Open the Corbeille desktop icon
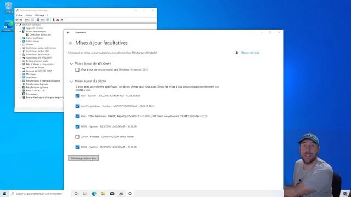This screenshot has height=197, width=351. pos(9,7)
